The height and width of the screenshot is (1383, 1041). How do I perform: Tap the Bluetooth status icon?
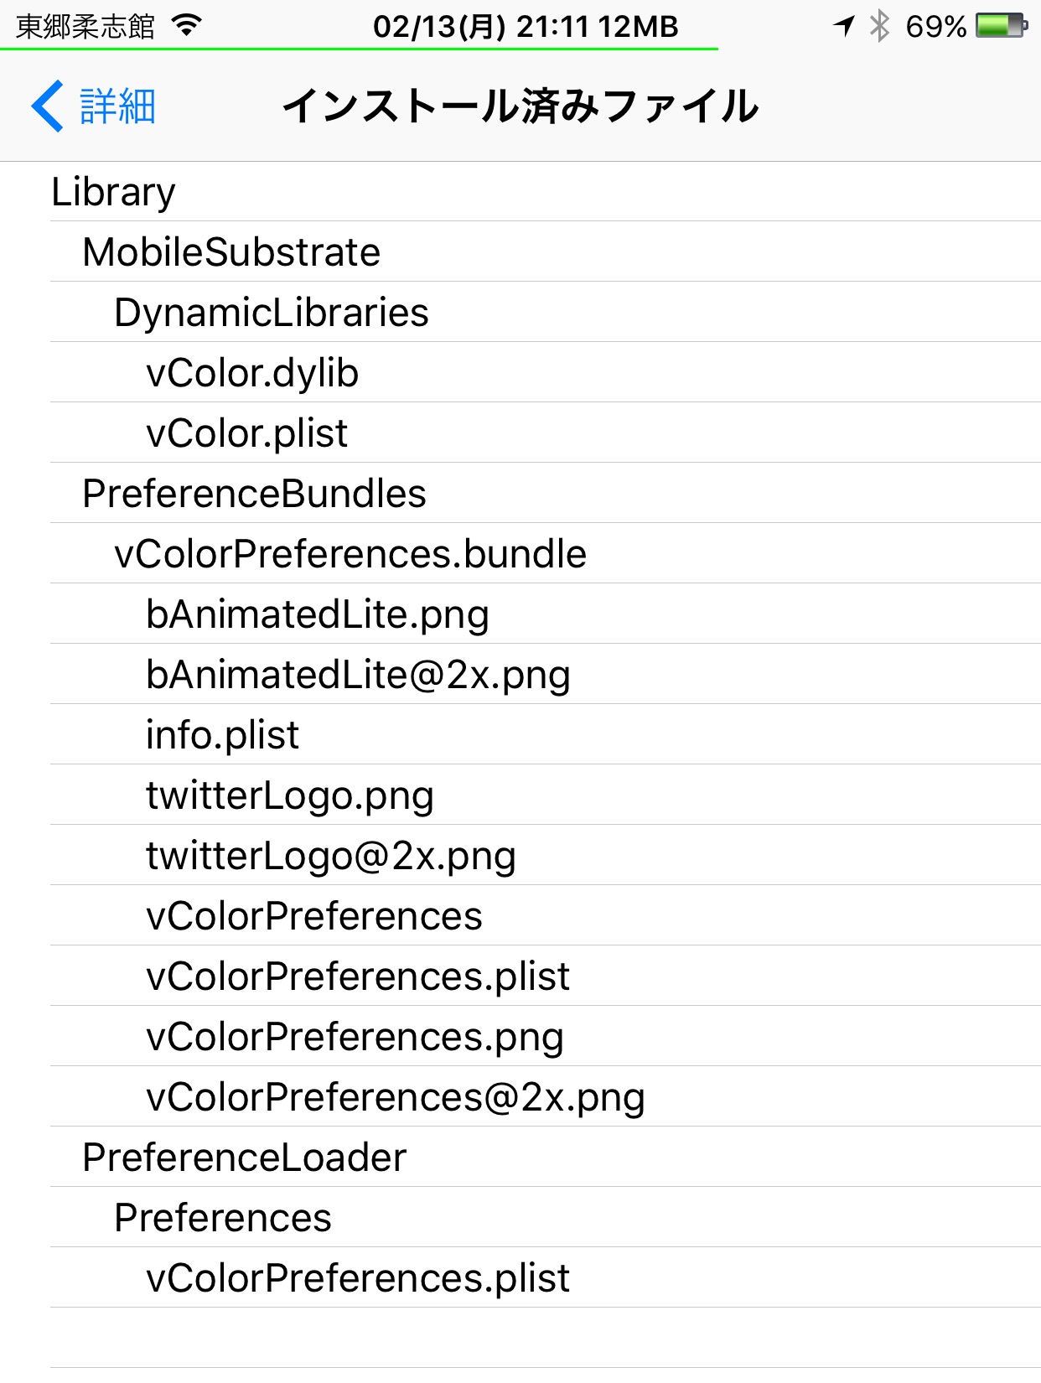(879, 26)
